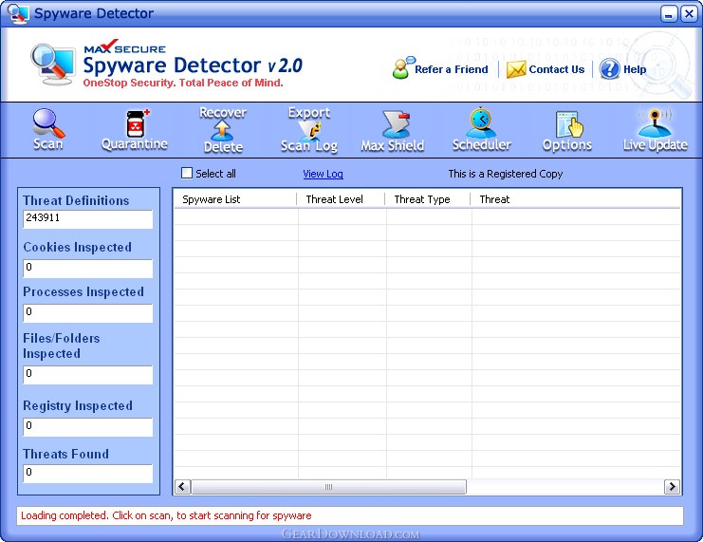
Task: Click the horizontal scrollbar thumb
Action: point(328,487)
